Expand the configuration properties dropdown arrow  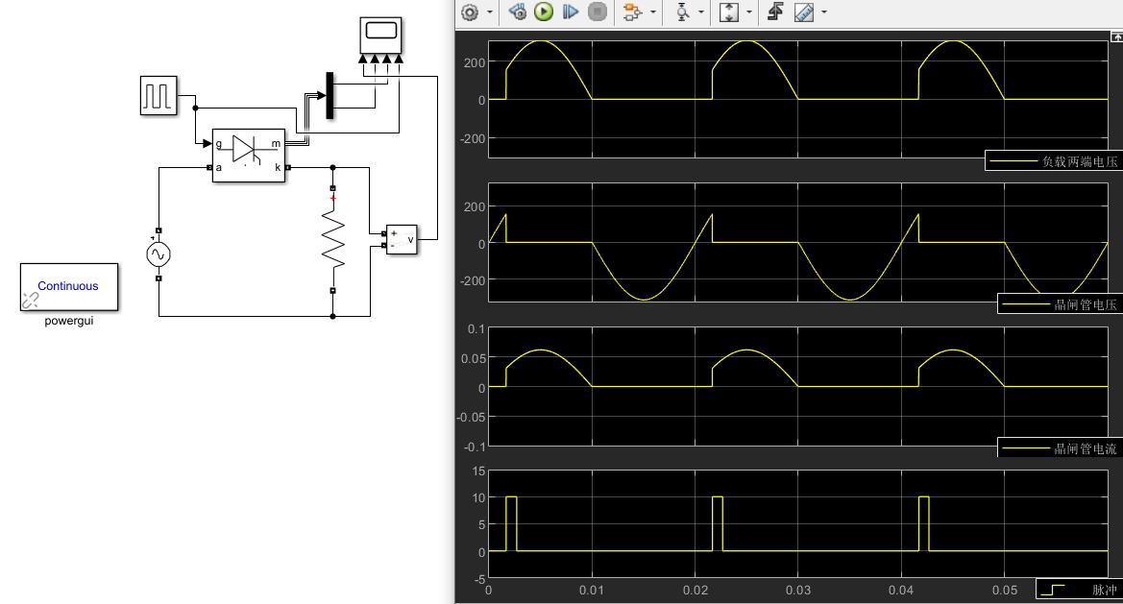tap(490, 13)
